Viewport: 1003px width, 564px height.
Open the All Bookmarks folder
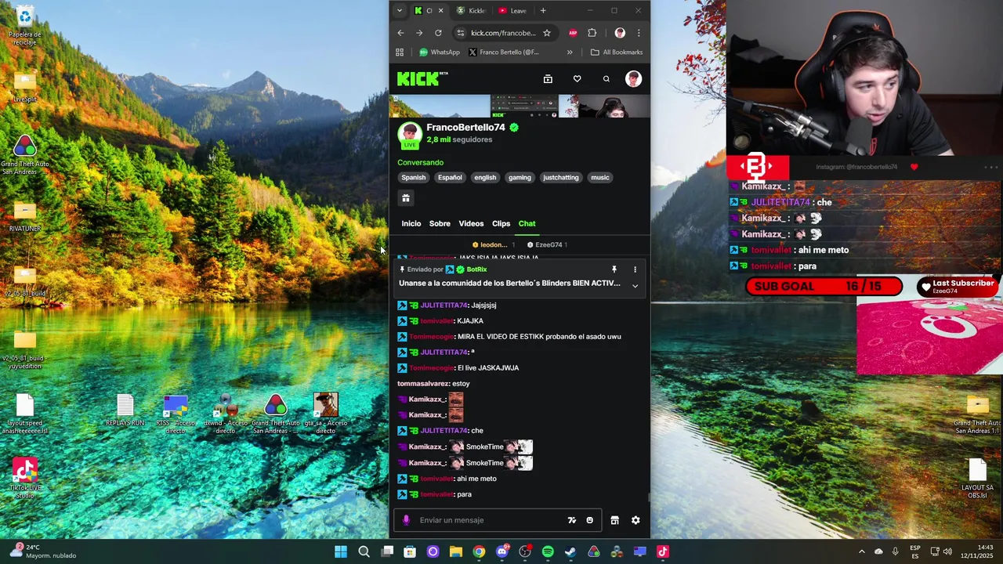617,52
